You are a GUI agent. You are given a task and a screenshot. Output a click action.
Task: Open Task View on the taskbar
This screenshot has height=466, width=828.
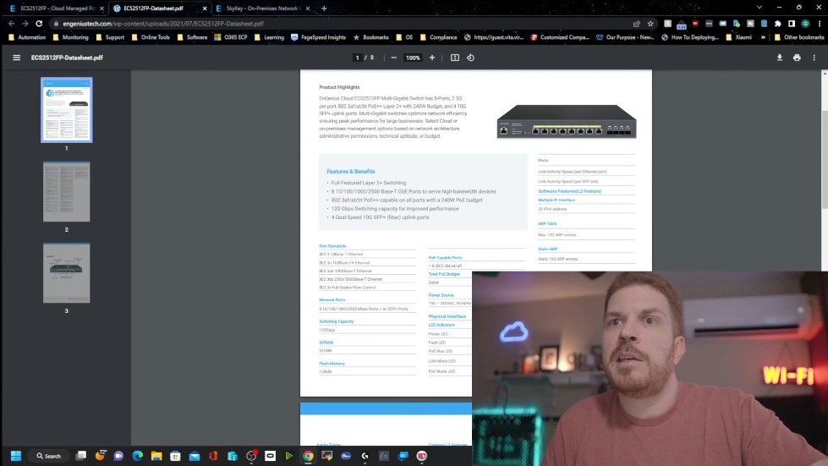(x=81, y=456)
